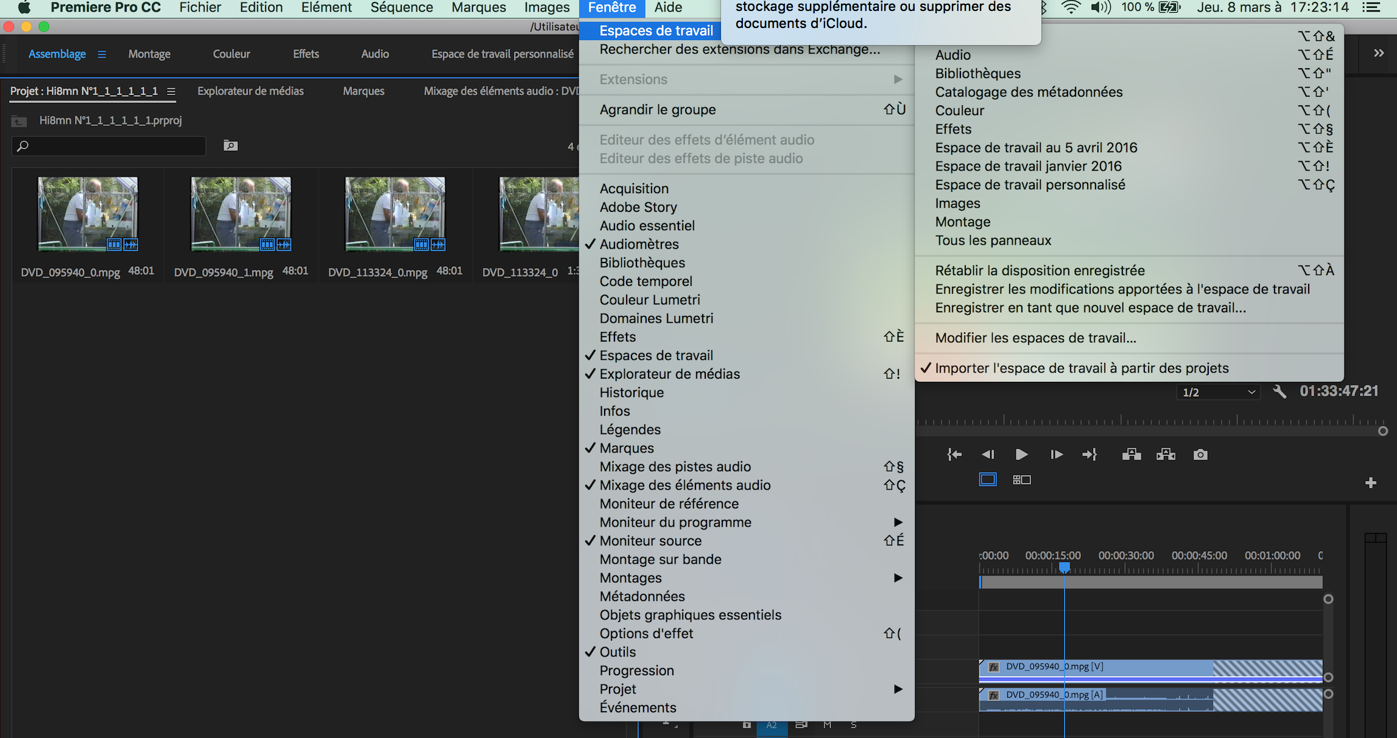Choose Modifier les espaces de travail...
The image size is (1397, 738).
click(x=1129, y=338)
